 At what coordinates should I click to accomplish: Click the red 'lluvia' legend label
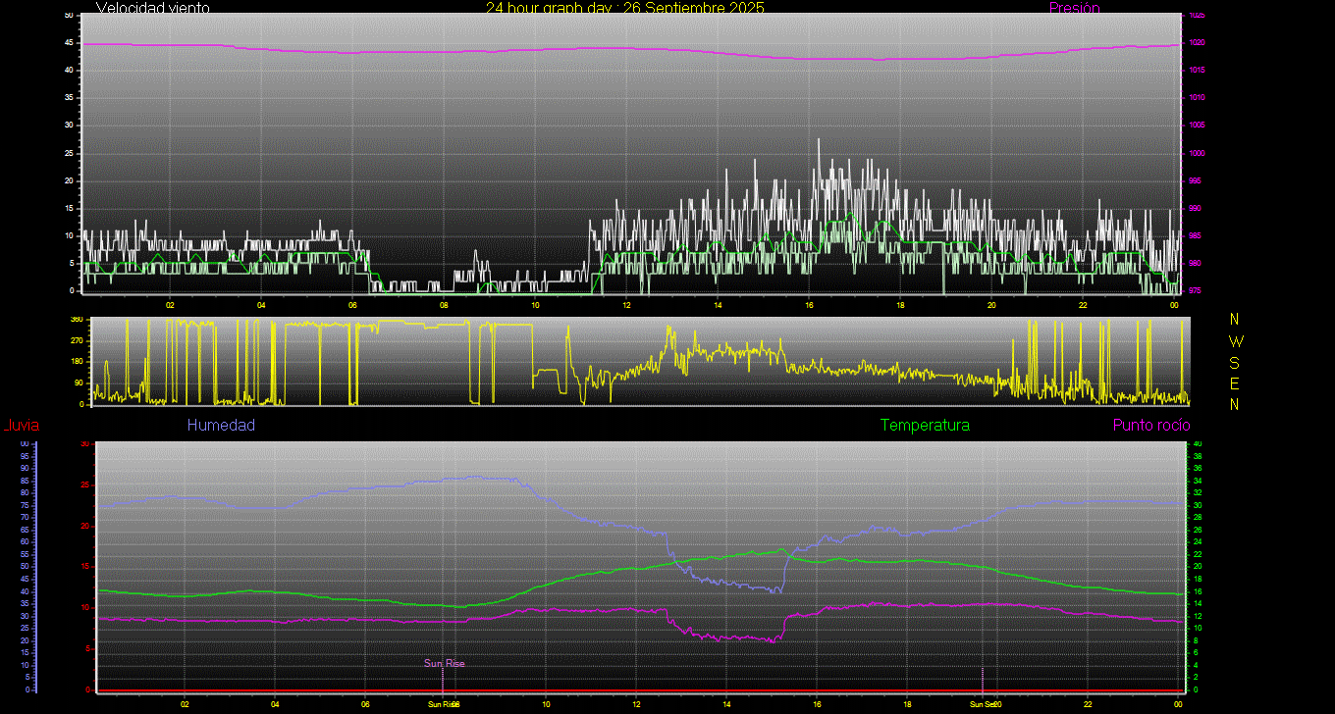(21, 426)
